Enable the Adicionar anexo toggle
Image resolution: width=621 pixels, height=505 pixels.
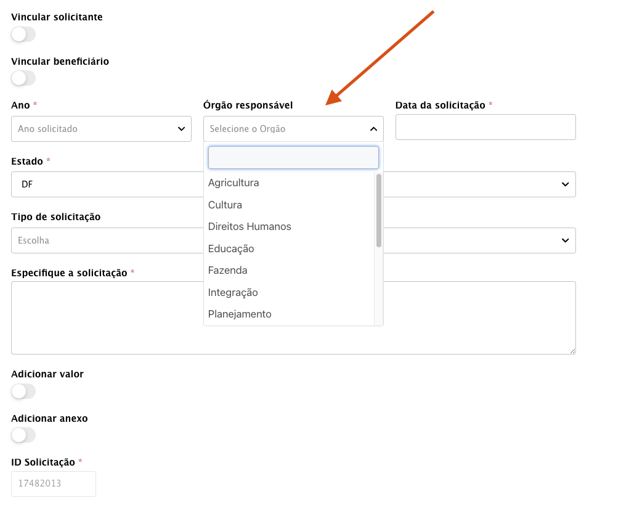click(x=23, y=435)
